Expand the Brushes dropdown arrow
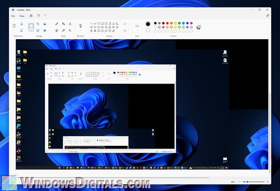This screenshot has height=191, width=280. point(80,30)
